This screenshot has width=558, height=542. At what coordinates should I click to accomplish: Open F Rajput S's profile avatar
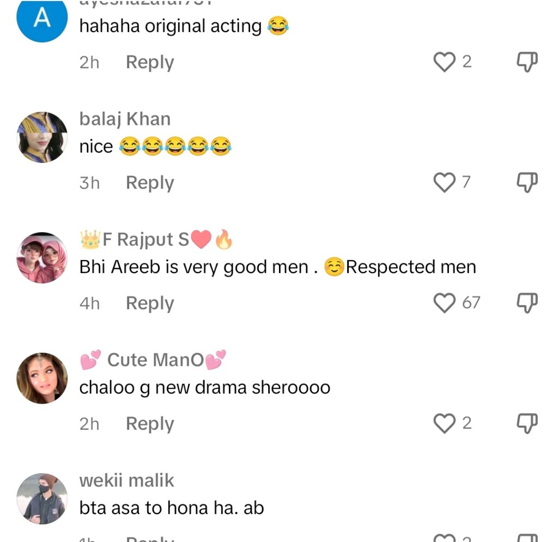click(x=42, y=258)
